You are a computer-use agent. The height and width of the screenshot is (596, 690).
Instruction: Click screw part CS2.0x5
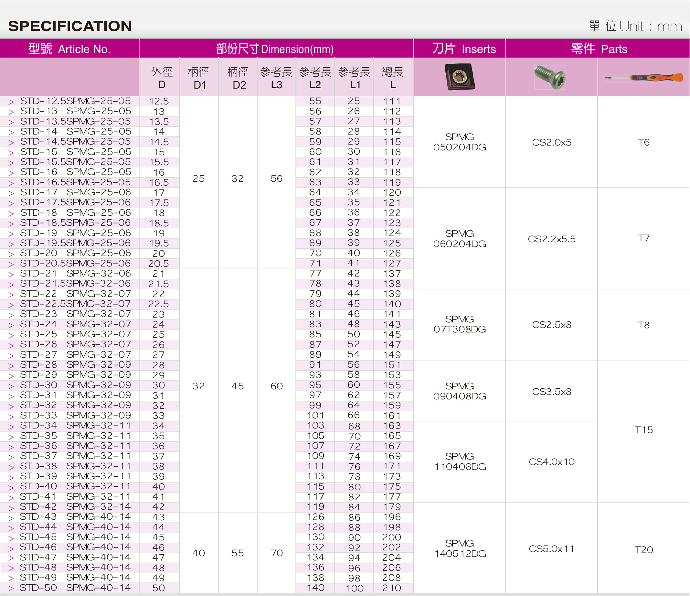click(x=551, y=142)
